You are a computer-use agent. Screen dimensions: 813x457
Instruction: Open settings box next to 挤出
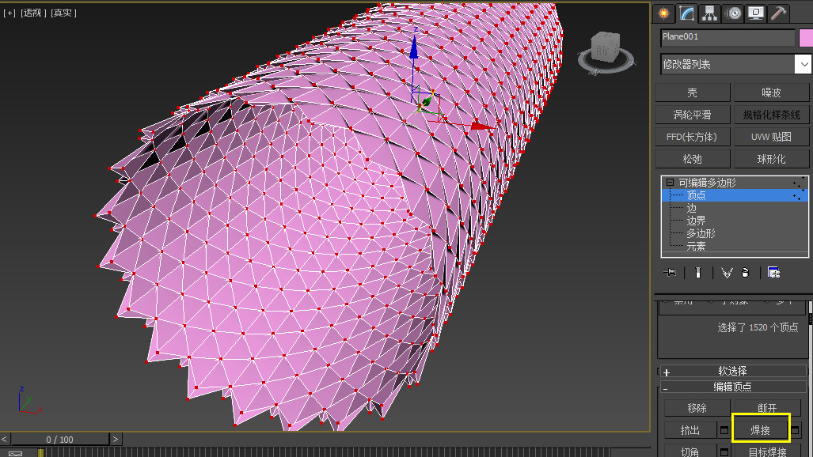pos(724,430)
